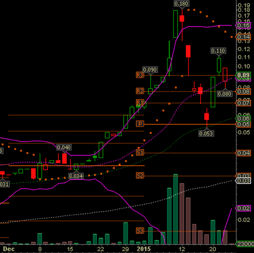
Task: Select the 0.040 price callout
Action: [64, 148]
